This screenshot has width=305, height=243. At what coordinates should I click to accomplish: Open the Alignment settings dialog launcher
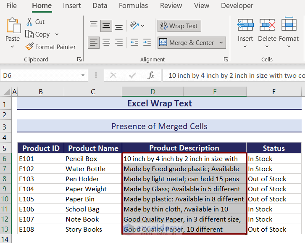click(226, 59)
